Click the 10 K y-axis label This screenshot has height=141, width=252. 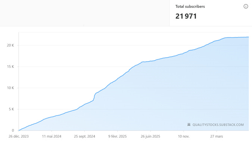[x=10, y=88]
